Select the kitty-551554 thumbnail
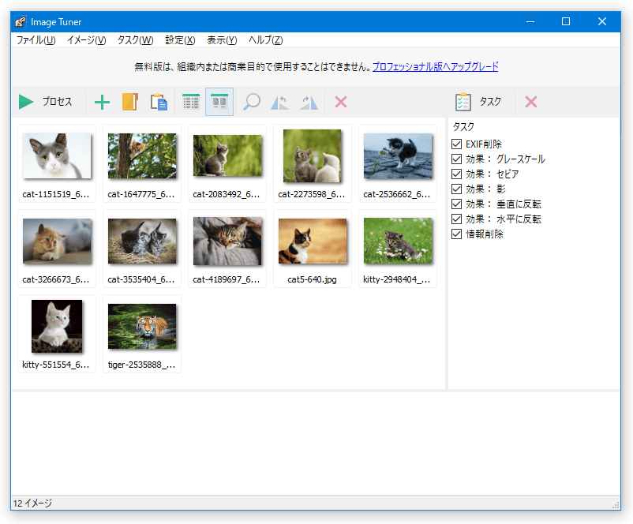This screenshot has height=524, width=633. 57,334
